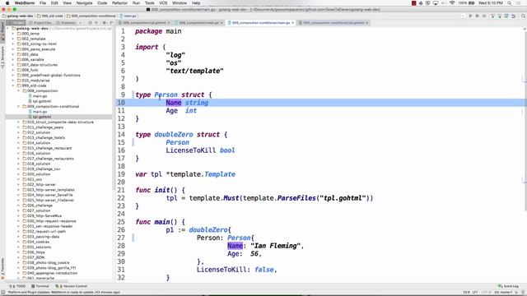Open the Event Log button
The width and height of the screenshot is (527, 296).
click(509, 286)
